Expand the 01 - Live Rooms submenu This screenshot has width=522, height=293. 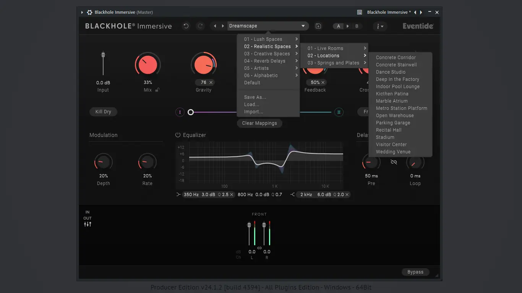(334, 48)
